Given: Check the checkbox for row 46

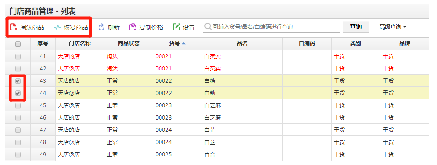Looking at the screenshot, I should (17, 117).
